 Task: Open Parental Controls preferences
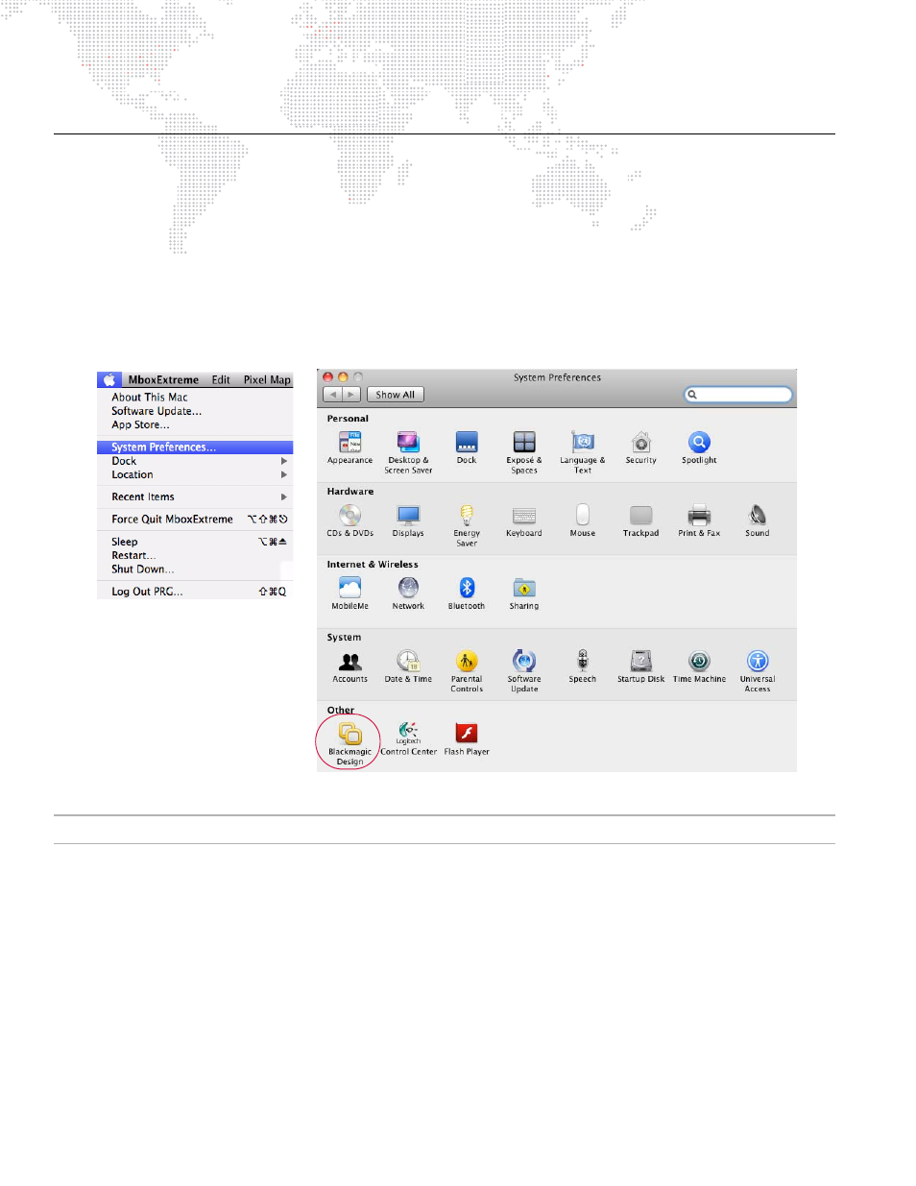pos(467,671)
